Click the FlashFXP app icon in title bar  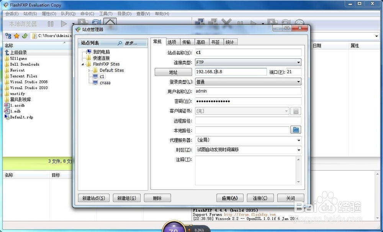5,5
